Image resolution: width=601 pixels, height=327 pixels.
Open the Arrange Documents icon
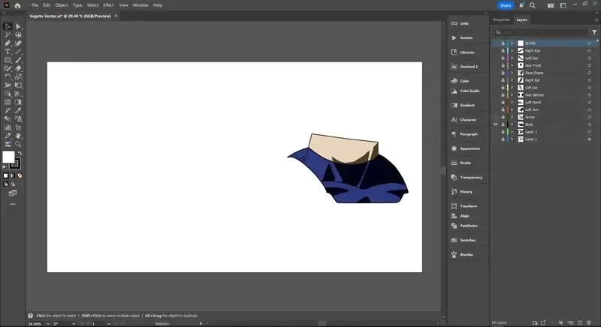[x=551, y=5]
